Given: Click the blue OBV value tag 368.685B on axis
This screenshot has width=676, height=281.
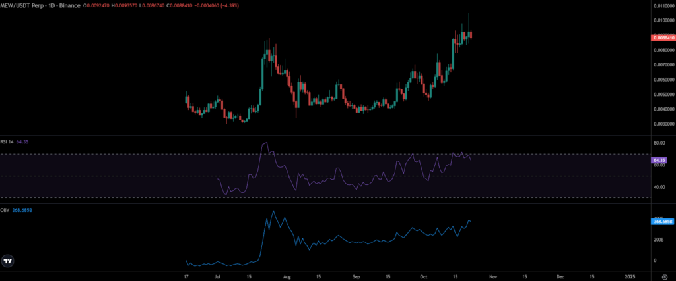Looking at the screenshot, I should 661,222.
